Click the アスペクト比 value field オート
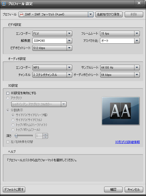Screen dimensions: 146x196 click(x=117, y=41)
